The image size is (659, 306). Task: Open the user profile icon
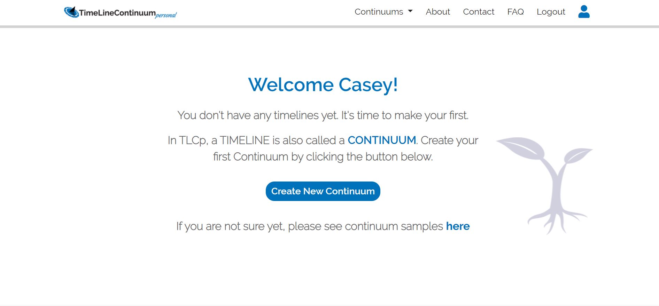coord(584,12)
